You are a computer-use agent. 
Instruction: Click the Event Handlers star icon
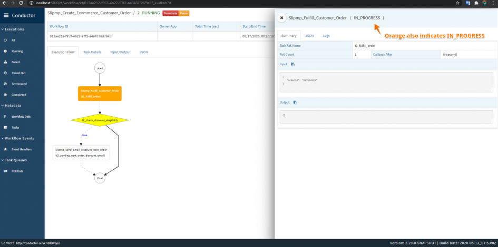(x=5, y=149)
